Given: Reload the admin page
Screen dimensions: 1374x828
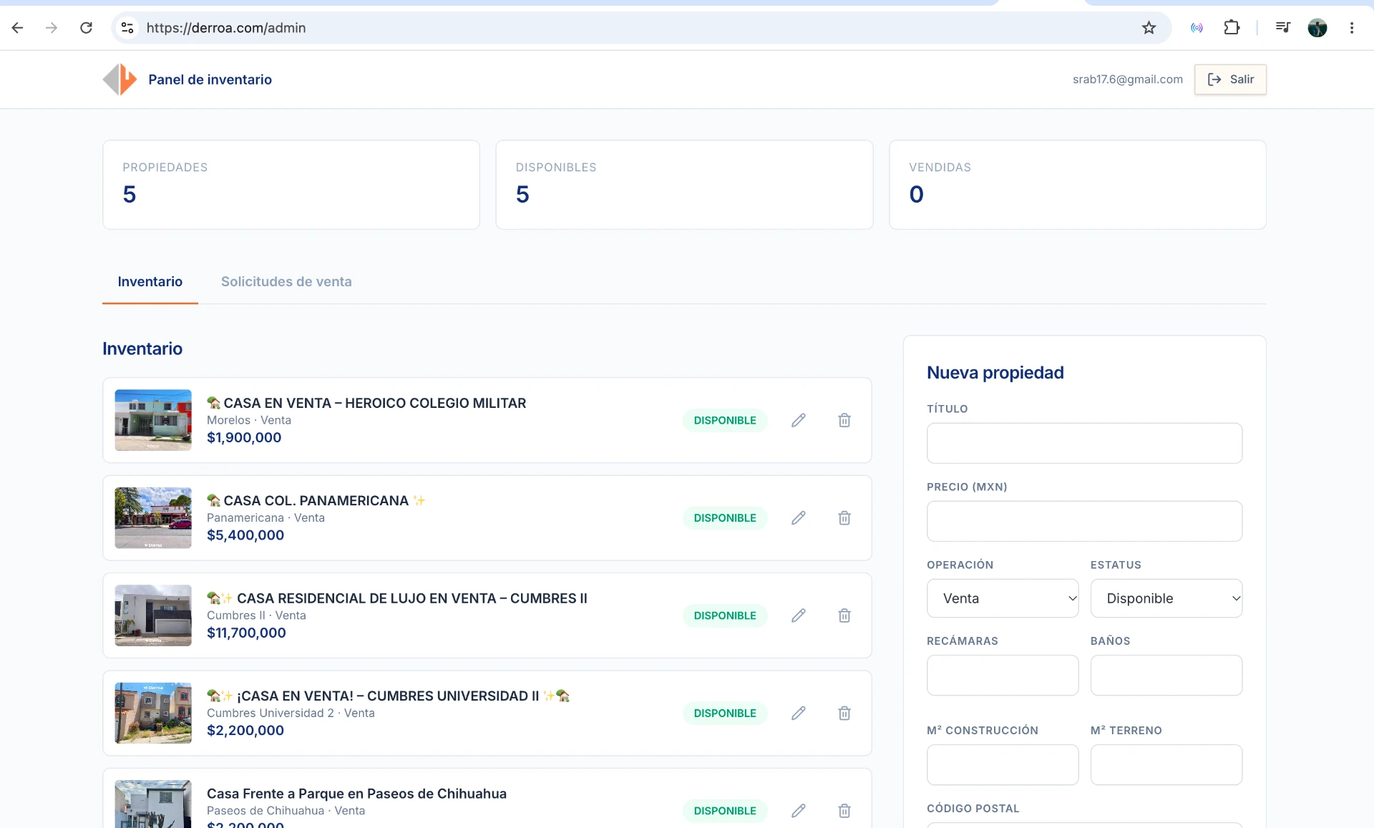Looking at the screenshot, I should pyautogui.click(x=86, y=28).
